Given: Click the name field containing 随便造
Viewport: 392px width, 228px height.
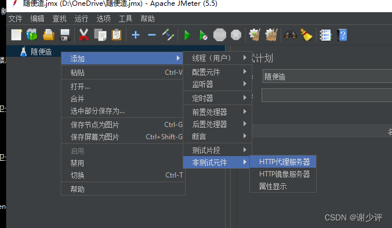Looking at the screenshot, I should tap(327, 76).
